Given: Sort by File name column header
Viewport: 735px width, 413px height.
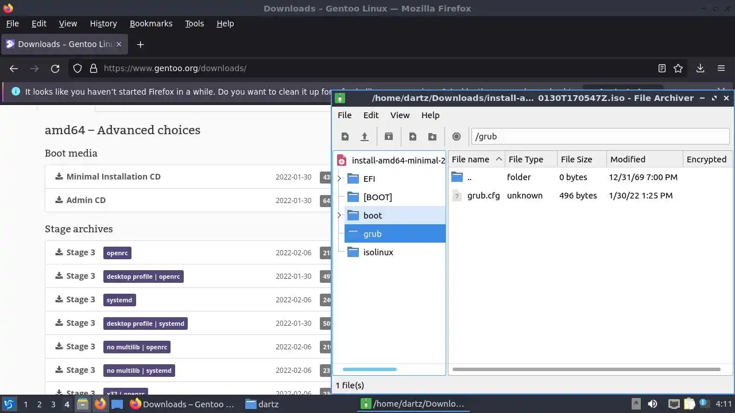Looking at the screenshot, I should click(476, 159).
